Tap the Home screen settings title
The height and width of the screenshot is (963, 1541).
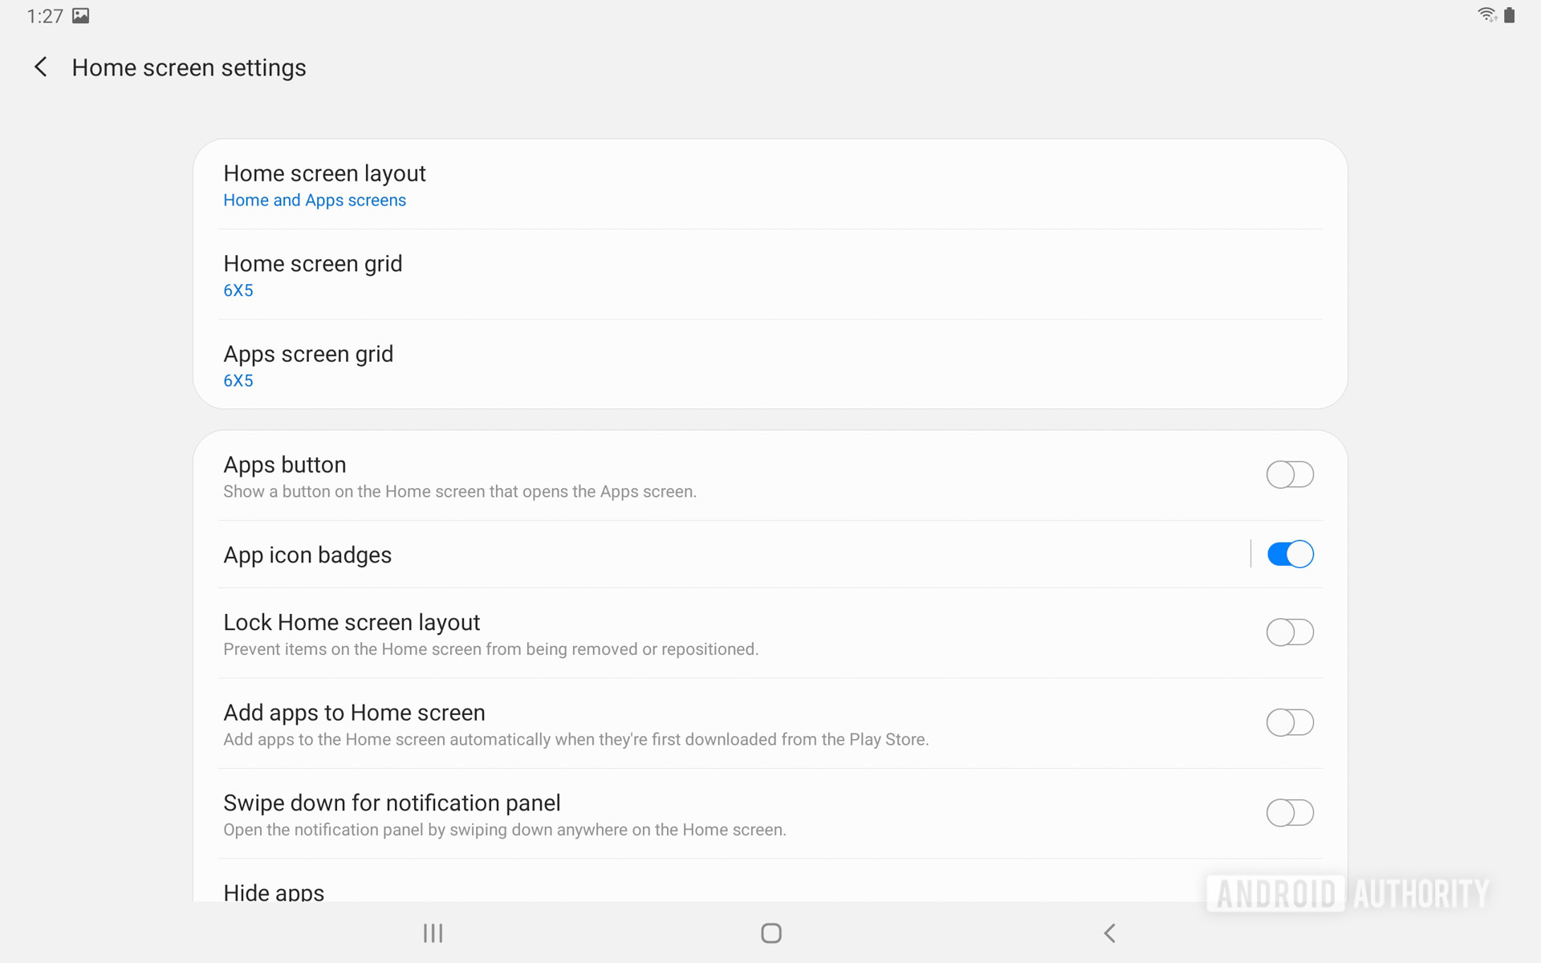pos(189,67)
